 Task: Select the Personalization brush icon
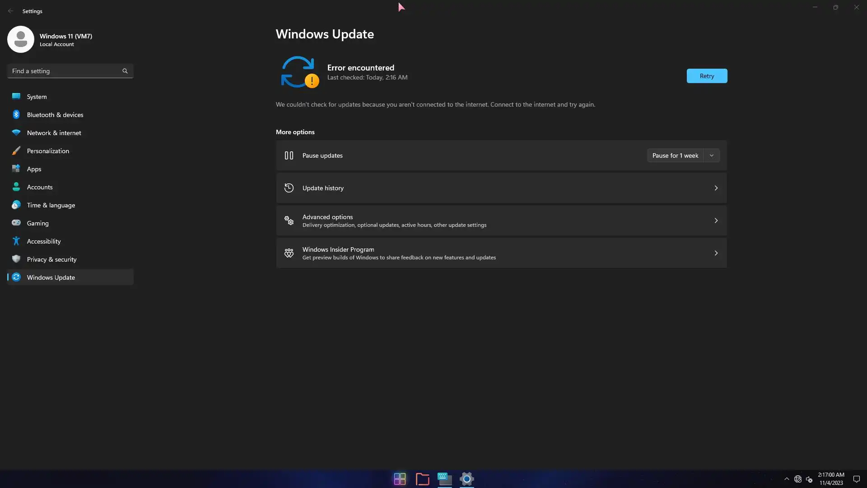(x=16, y=151)
